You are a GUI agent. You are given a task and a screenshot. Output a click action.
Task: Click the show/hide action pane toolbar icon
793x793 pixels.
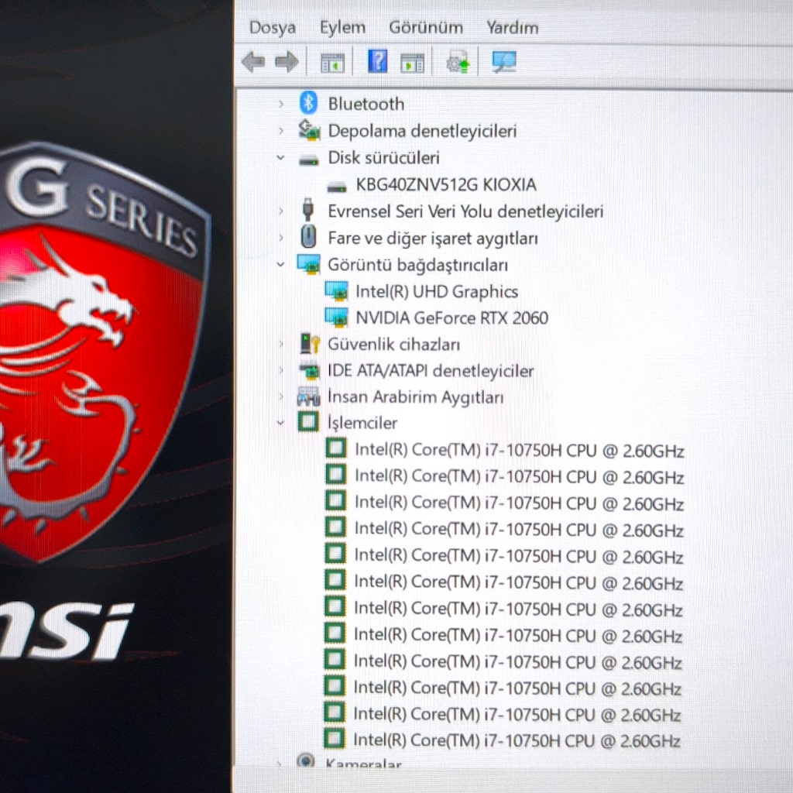pyautogui.click(x=412, y=63)
